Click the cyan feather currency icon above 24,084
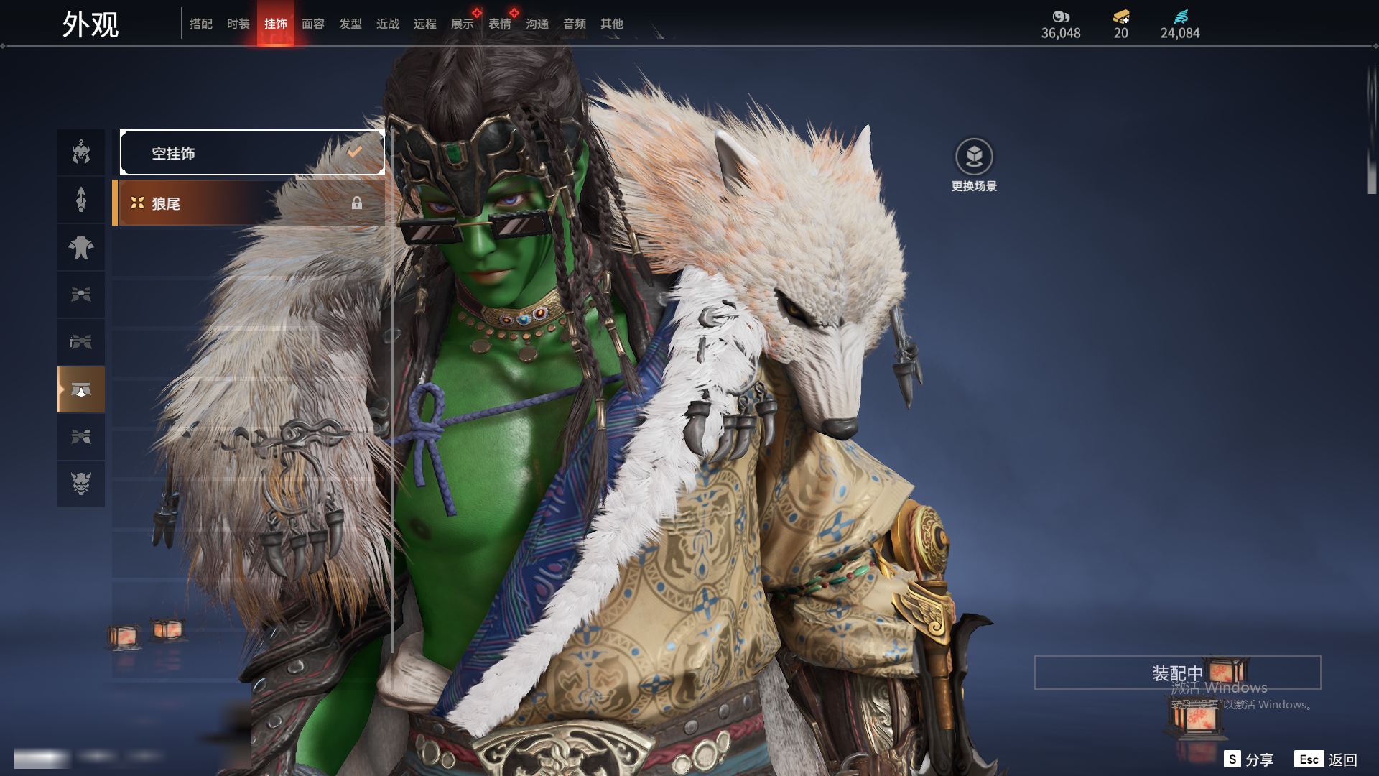1379x776 pixels. pos(1181,17)
